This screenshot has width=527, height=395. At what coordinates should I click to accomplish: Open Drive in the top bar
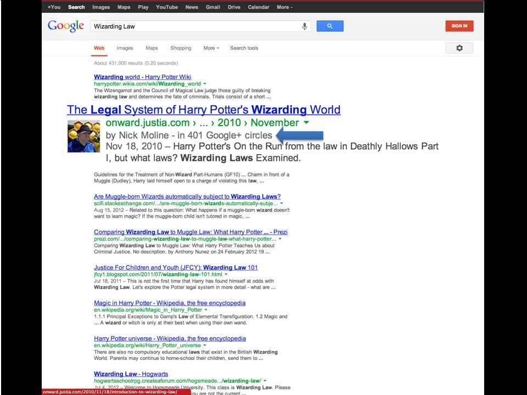click(x=234, y=7)
